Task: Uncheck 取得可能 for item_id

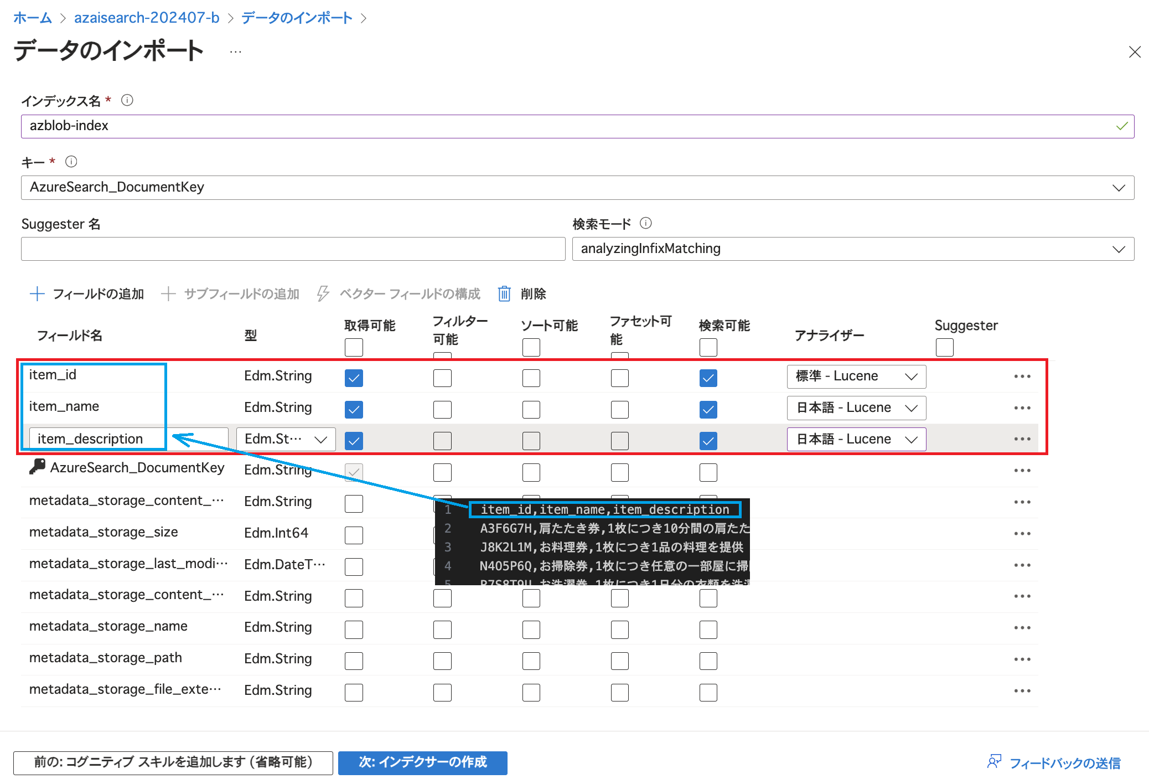Action: pos(354,378)
